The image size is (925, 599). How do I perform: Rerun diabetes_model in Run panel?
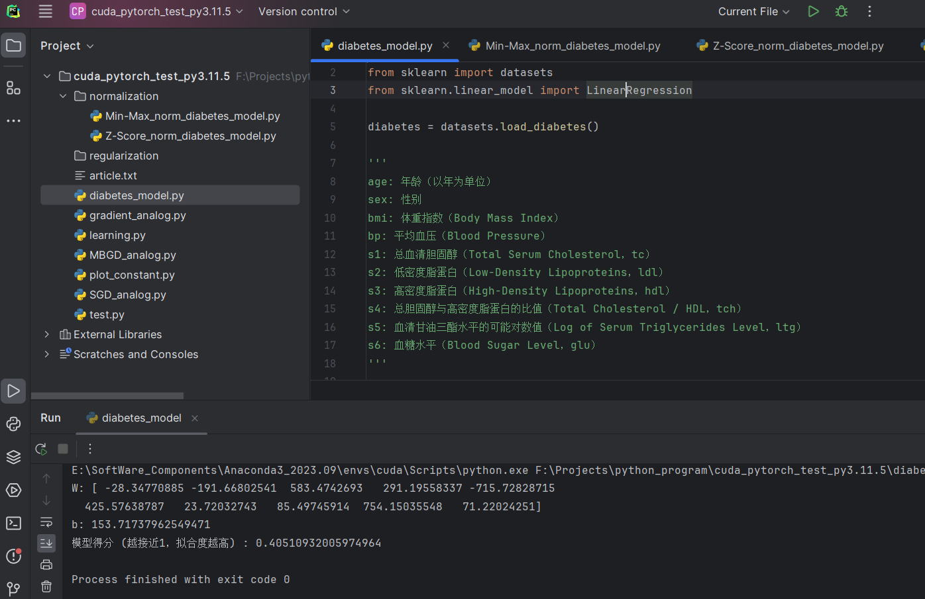41,449
